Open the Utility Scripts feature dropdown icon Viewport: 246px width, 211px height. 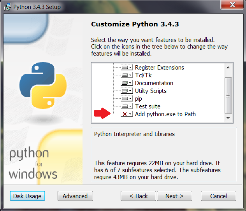coord(127,91)
